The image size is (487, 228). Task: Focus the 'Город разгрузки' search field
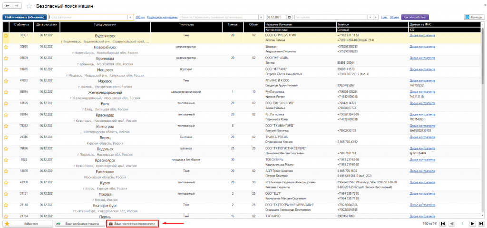pyautogui.click(x=88, y=18)
